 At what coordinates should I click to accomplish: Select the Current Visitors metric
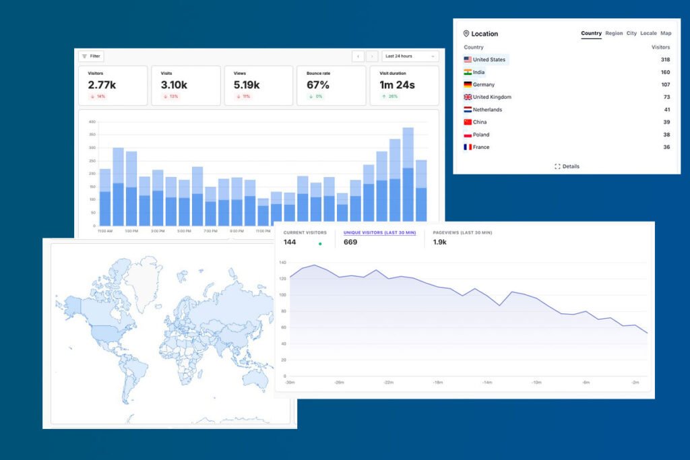[304, 232]
